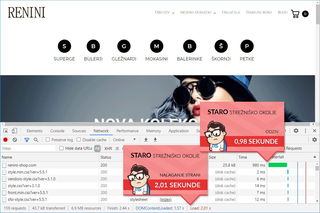The height and width of the screenshot is (213, 320).
Task: Click the export HAR download arrow icon
Action: tap(155, 140)
